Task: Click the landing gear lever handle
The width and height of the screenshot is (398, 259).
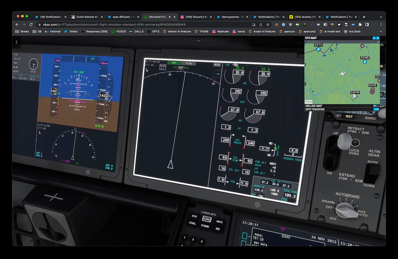Action: [x=344, y=141]
